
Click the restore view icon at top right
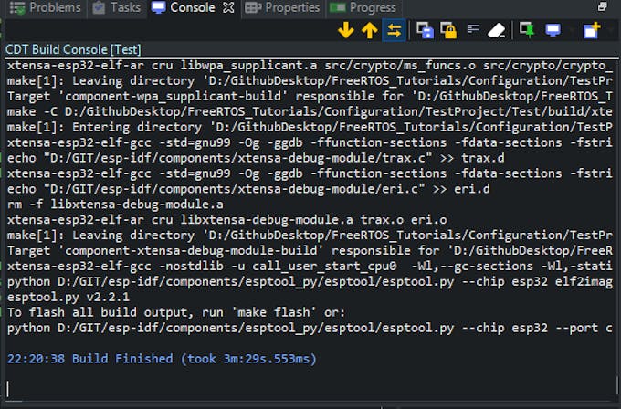point(602,6)
